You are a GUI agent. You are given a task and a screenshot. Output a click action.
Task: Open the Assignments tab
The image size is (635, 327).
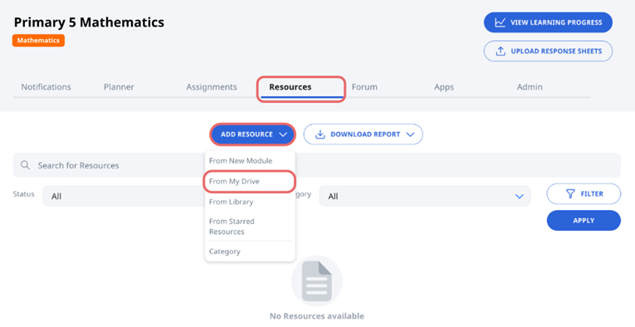[212, 87]
